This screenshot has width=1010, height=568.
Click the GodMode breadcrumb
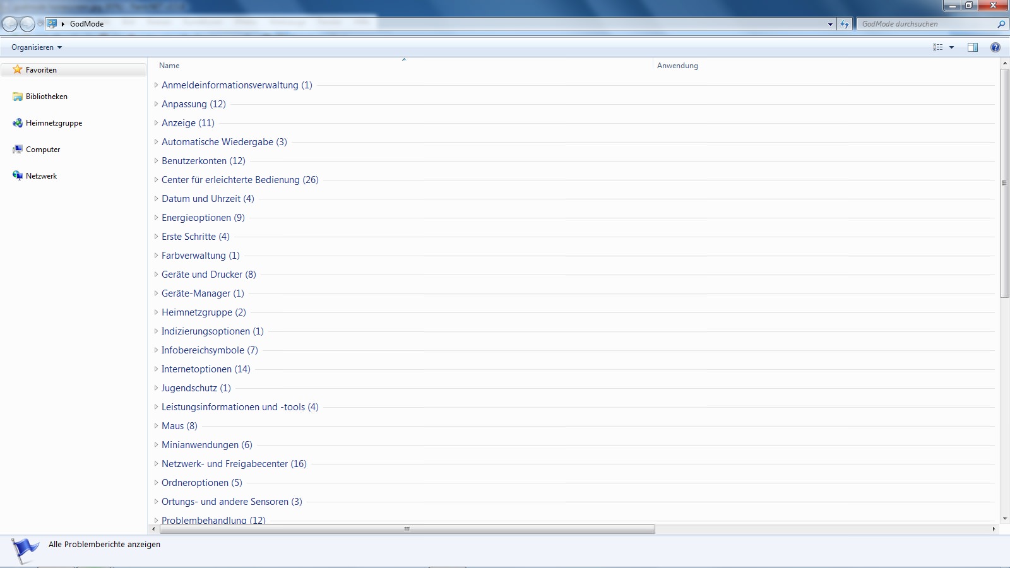(x=86, y=24)
